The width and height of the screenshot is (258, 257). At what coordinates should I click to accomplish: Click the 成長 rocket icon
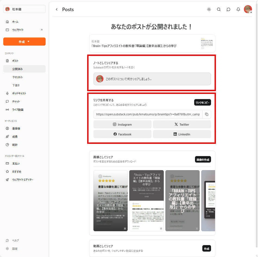pyautogui.click(x=7, y=137)
